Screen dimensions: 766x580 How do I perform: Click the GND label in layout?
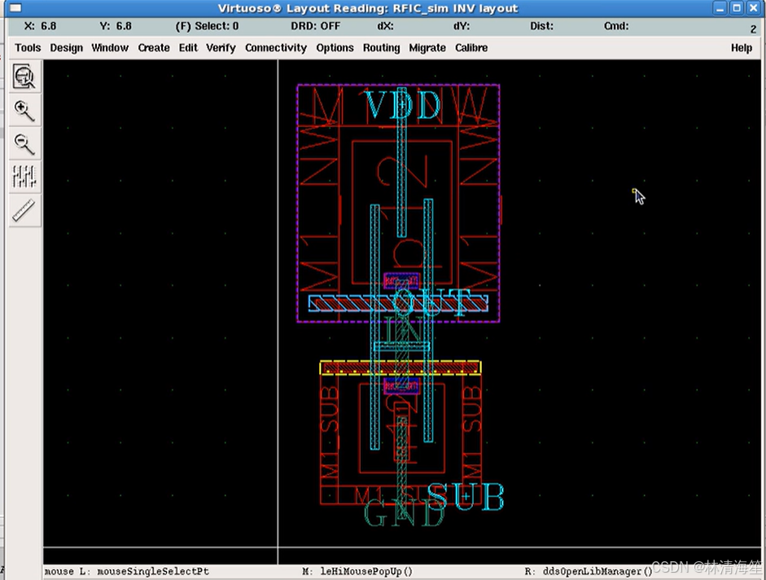(x=404, y=513)
